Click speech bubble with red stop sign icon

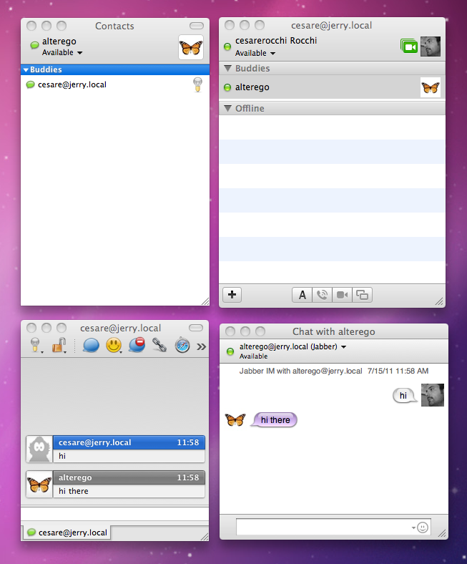137,345
